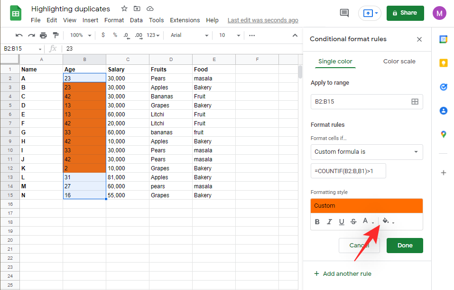Increase decimal places with the toolbar icon
The height and width of the screenshot is (290, 454).
pyautogui.click(x=138, y=35)
